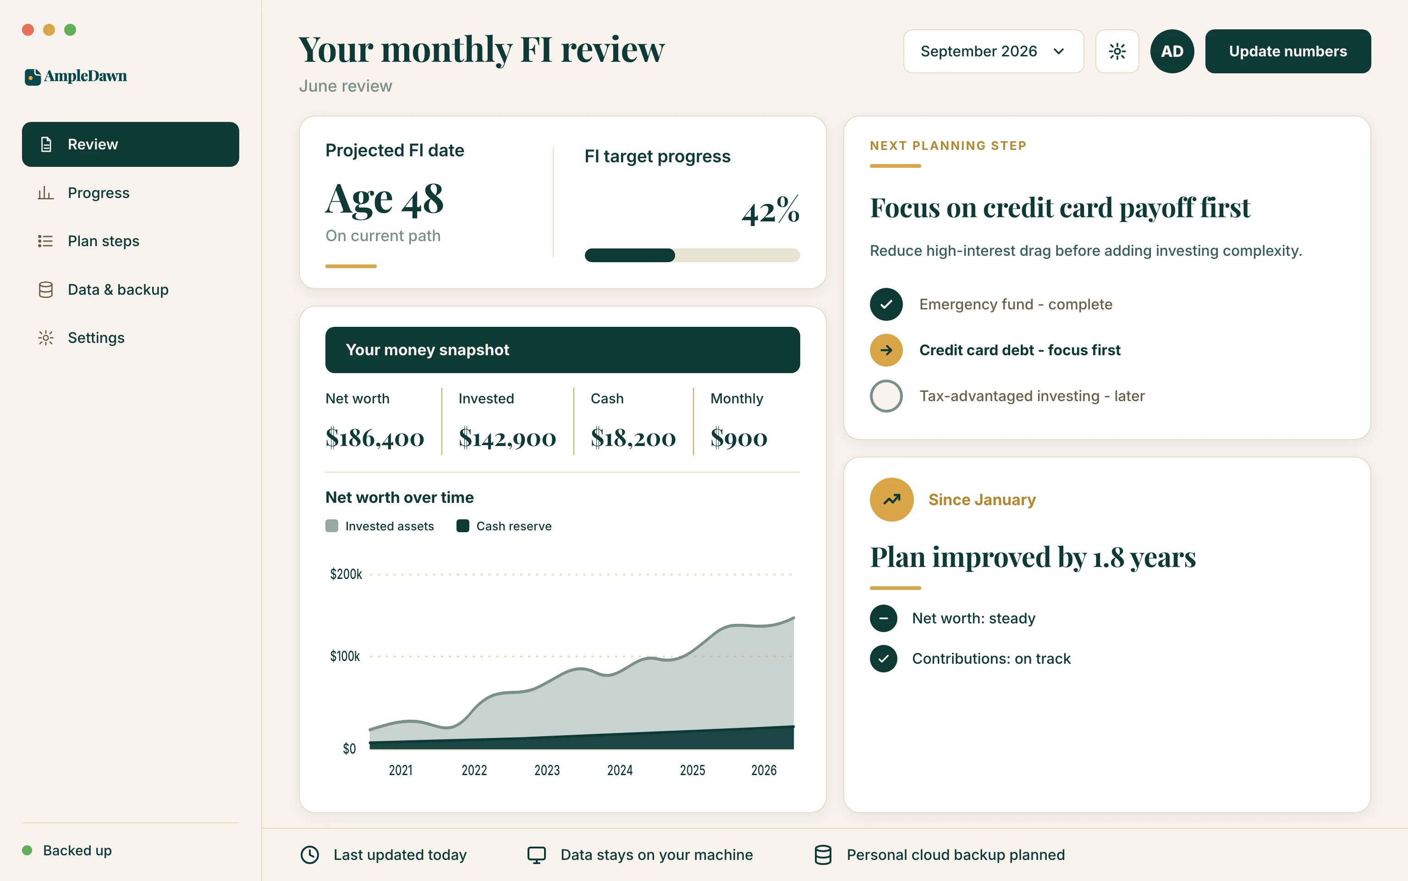Viewport: 1408px width, 881px height.
Task: Click the Credit card debt arrow icon
Action: pos(886,350)
